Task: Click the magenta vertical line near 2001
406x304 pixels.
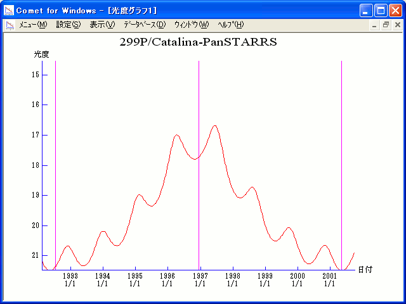Action: coord(341,158)
